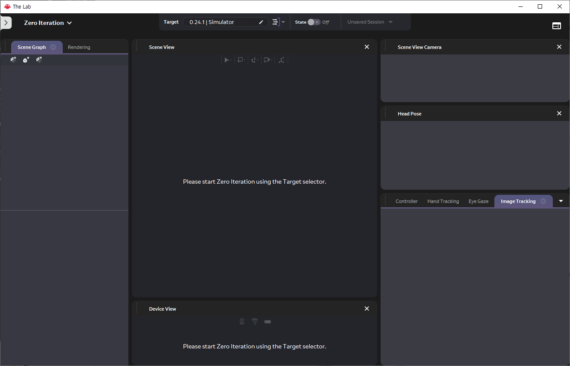Click the Device View panel title
The height and width of the screenshot is (366, 570).
coord(162,309)
